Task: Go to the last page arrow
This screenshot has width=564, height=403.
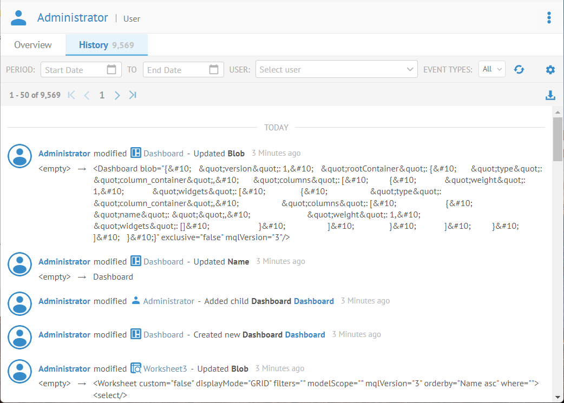Action: (x=133, y=95)
